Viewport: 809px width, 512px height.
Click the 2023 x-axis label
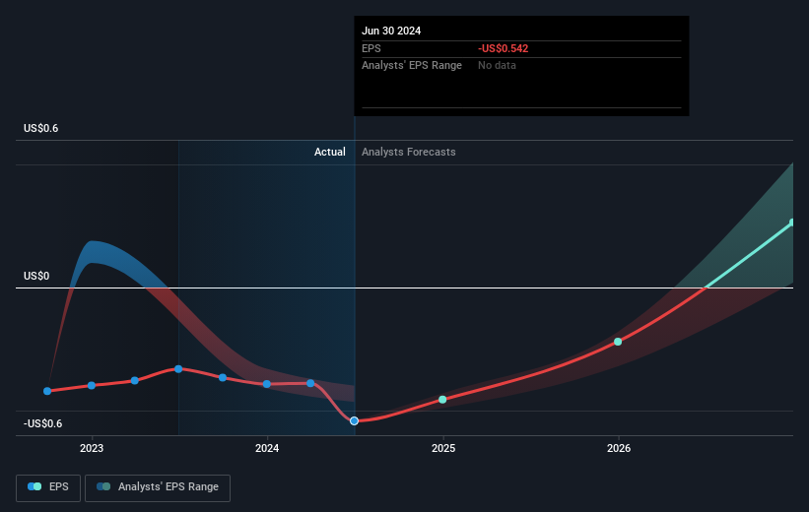[92, 448]
